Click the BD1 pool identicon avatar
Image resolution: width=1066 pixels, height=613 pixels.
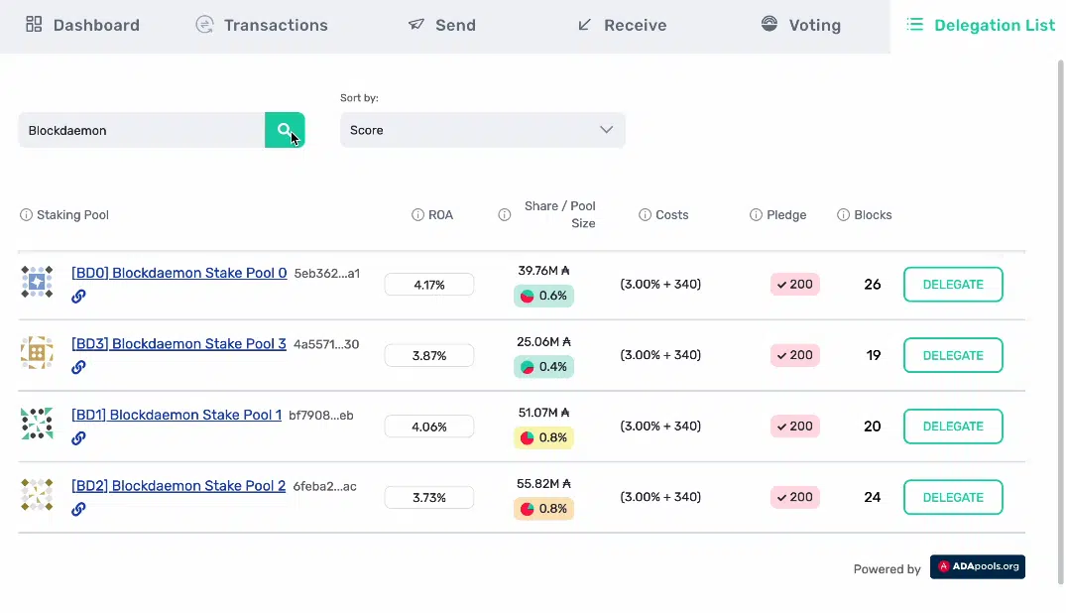coord(37,424)
